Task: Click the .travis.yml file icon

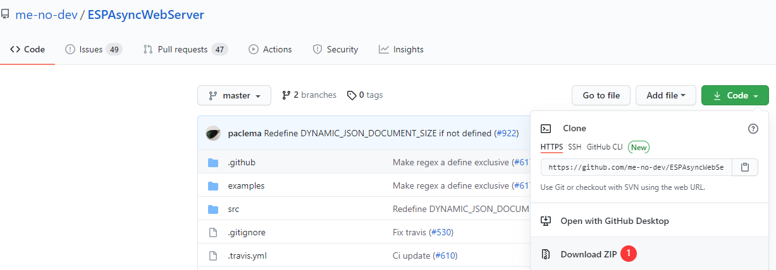Action: click(x=213, y=255)
